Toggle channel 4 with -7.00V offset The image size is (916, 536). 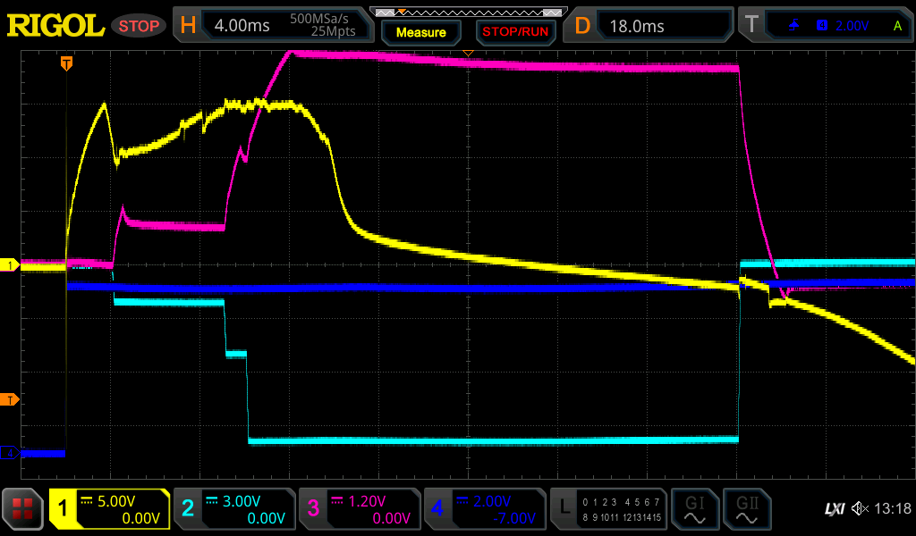[x=485, y=510]
